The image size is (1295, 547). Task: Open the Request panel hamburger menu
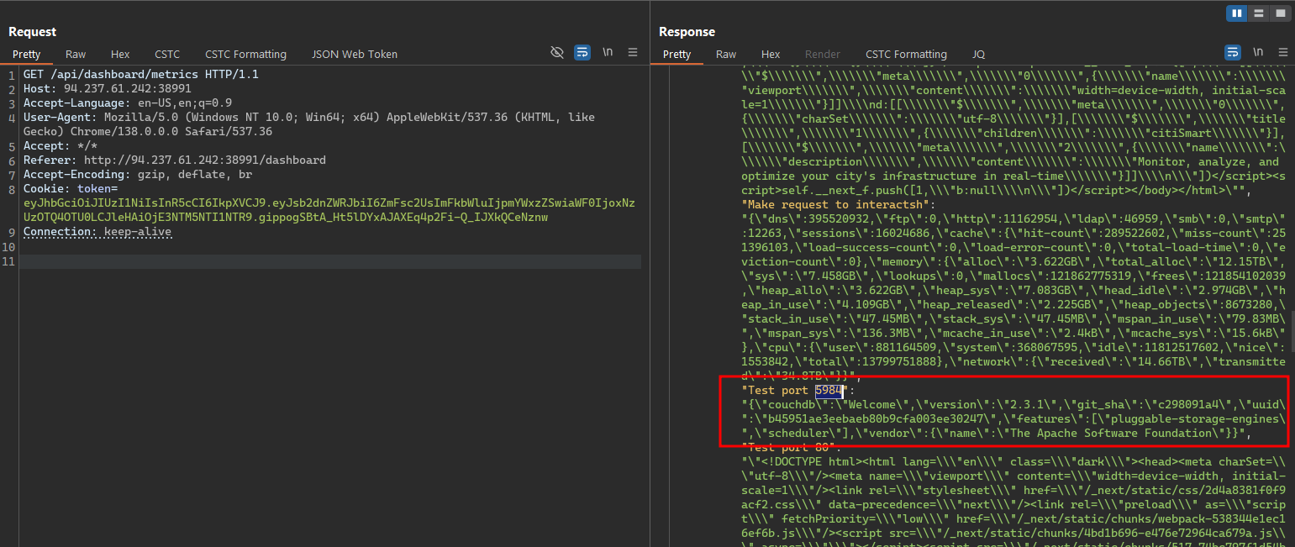pyautogui.click(x=632, y=52)
